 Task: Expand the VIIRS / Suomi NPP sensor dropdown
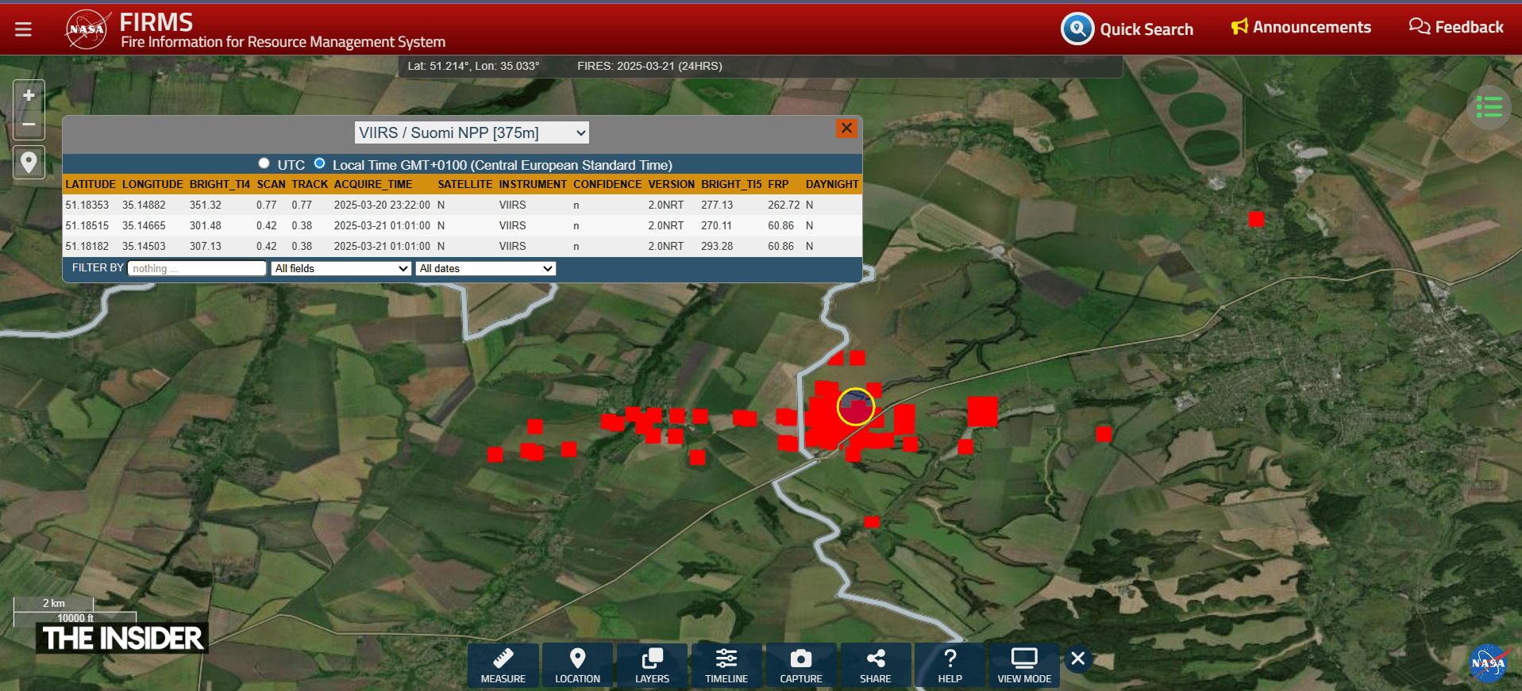(472, 132)
